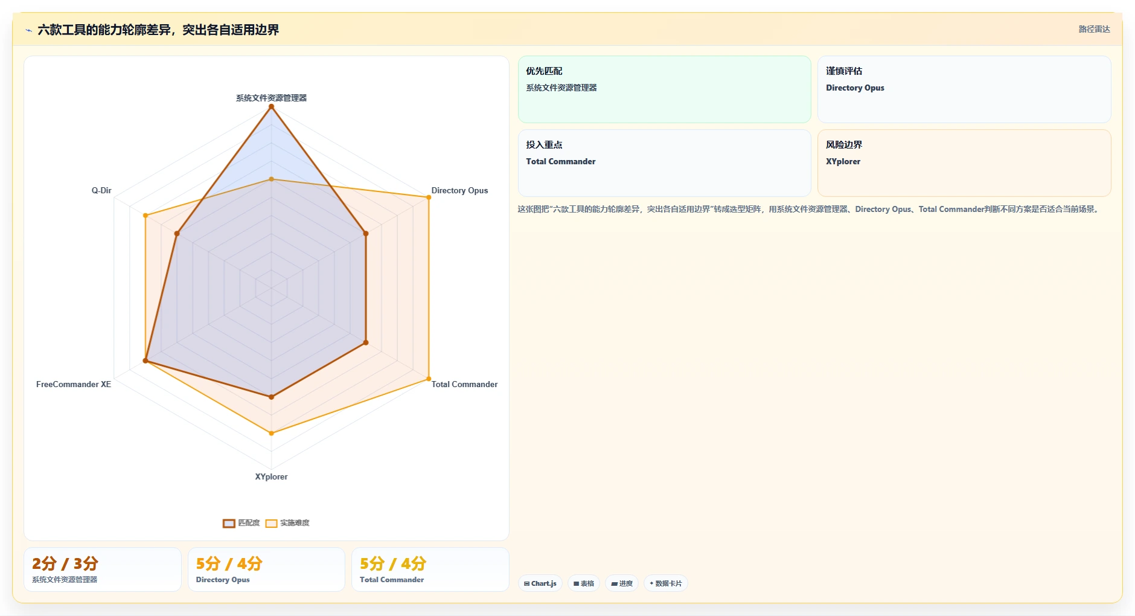Image resolution: width=1135 pixels, height=616 pixels.
Task: Click 匹配度 point at 系统文件资源管理器 peak
Action: click(x=271, y=107)
